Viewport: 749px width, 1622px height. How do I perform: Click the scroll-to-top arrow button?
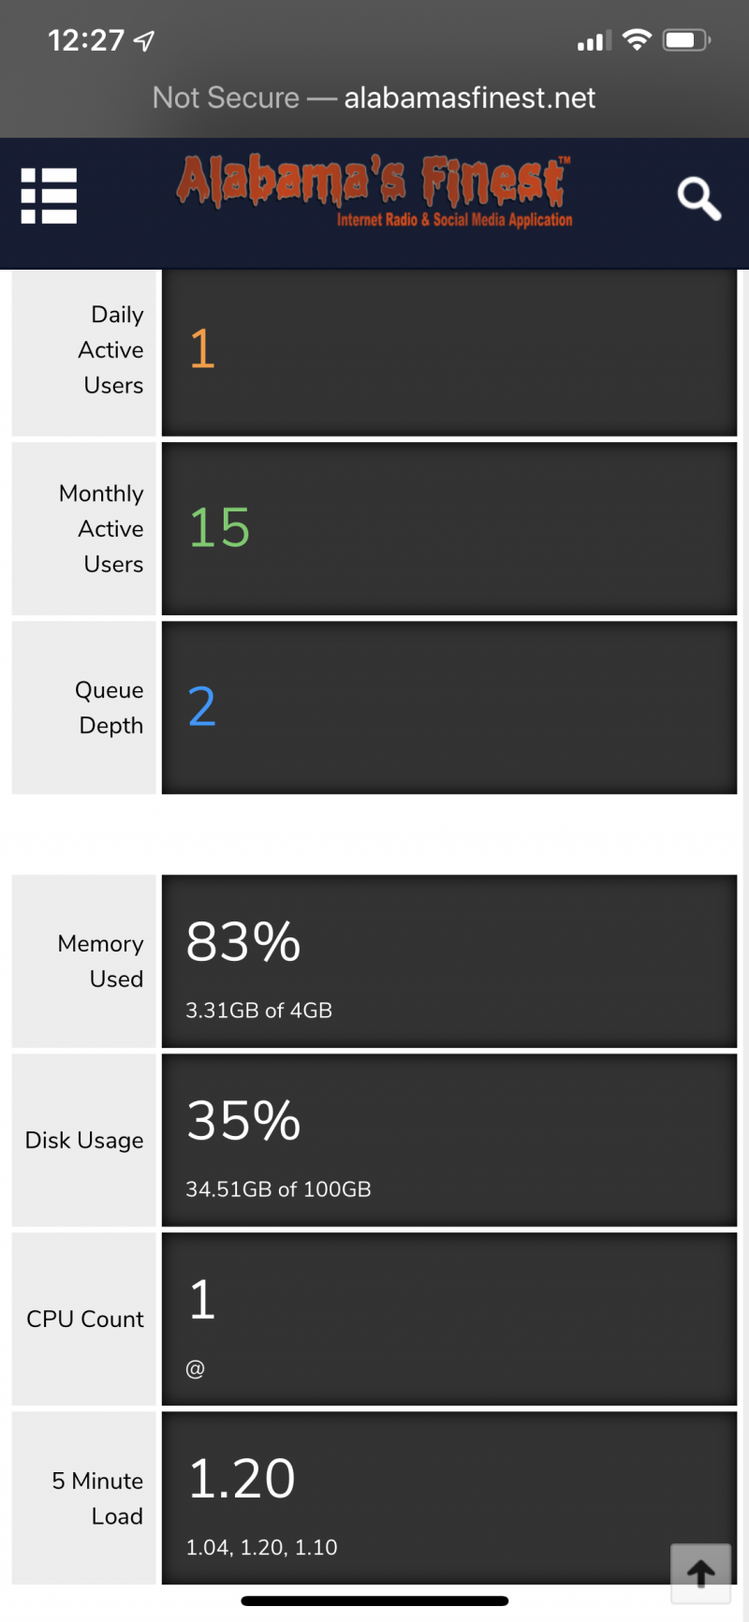700,1573
